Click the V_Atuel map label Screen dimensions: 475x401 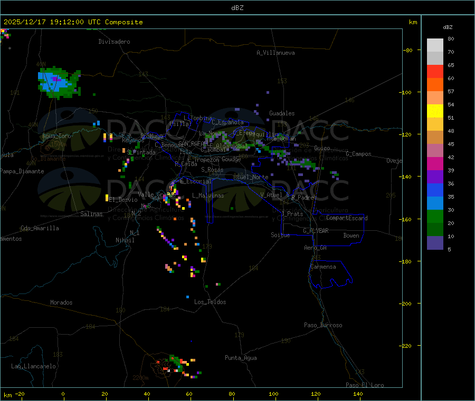[271, 195]
